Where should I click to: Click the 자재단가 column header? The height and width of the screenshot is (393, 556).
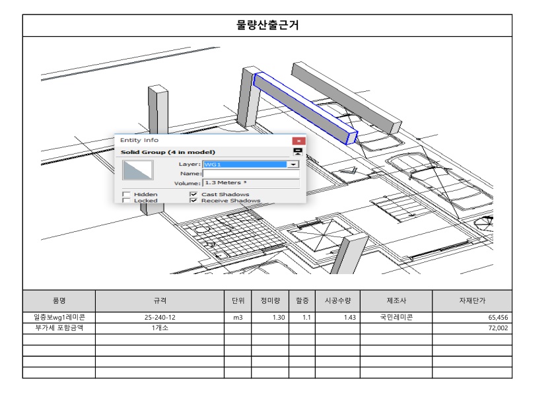[472, 301]
